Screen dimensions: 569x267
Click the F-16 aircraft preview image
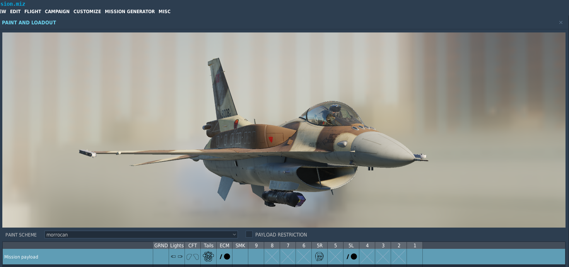[x=284, y=131]
